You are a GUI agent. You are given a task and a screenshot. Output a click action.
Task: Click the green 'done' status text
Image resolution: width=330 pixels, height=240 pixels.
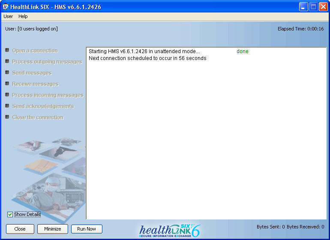point(243,51)
